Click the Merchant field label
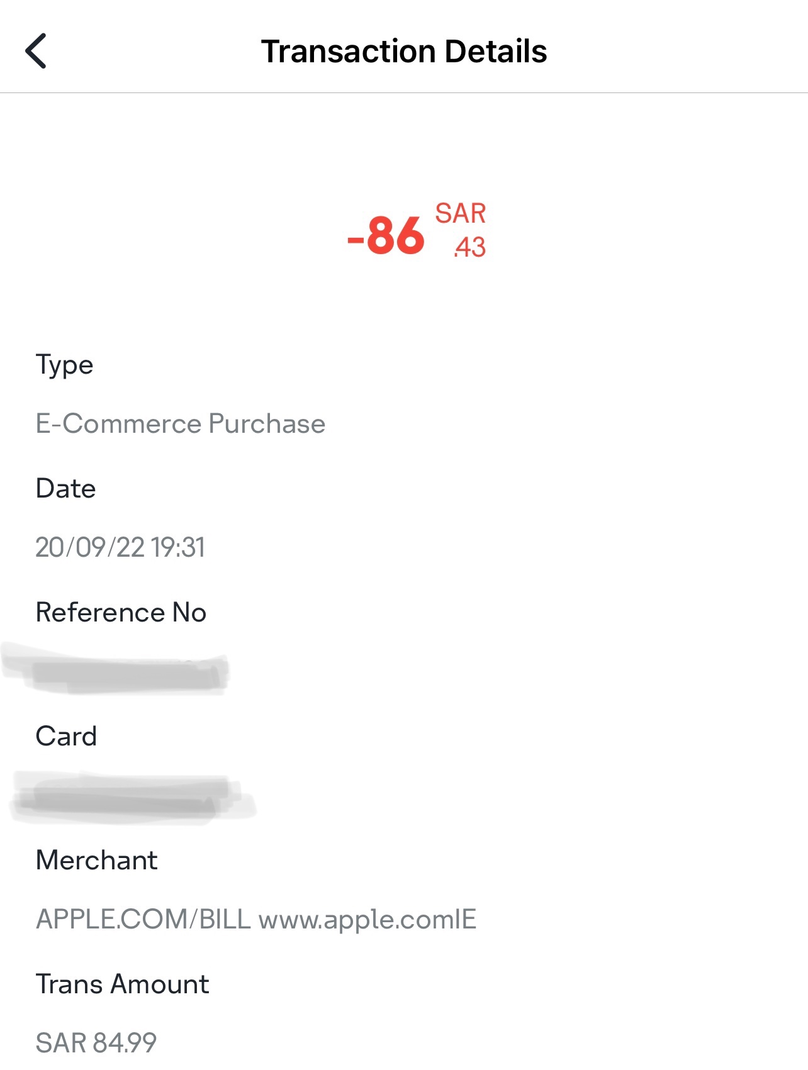This screenshot has width=808, height=1070. pyautogui.click(x=98, y=859)
